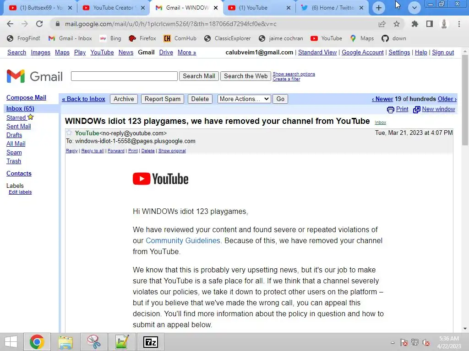Open the Maps bookmark in bookmarks bar
Viewport: 469px width, 351px height.
click(362, 38)
